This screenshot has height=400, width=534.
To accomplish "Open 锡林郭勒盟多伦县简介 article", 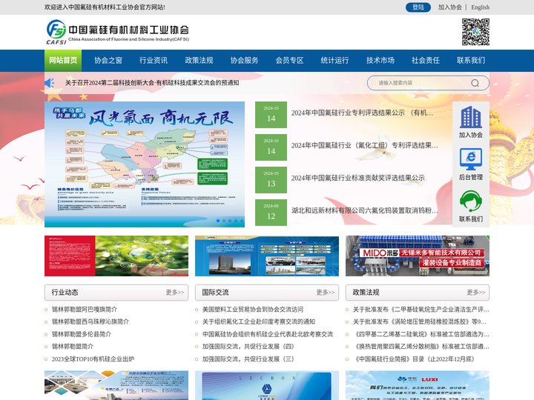I will (x=82, y=334).
